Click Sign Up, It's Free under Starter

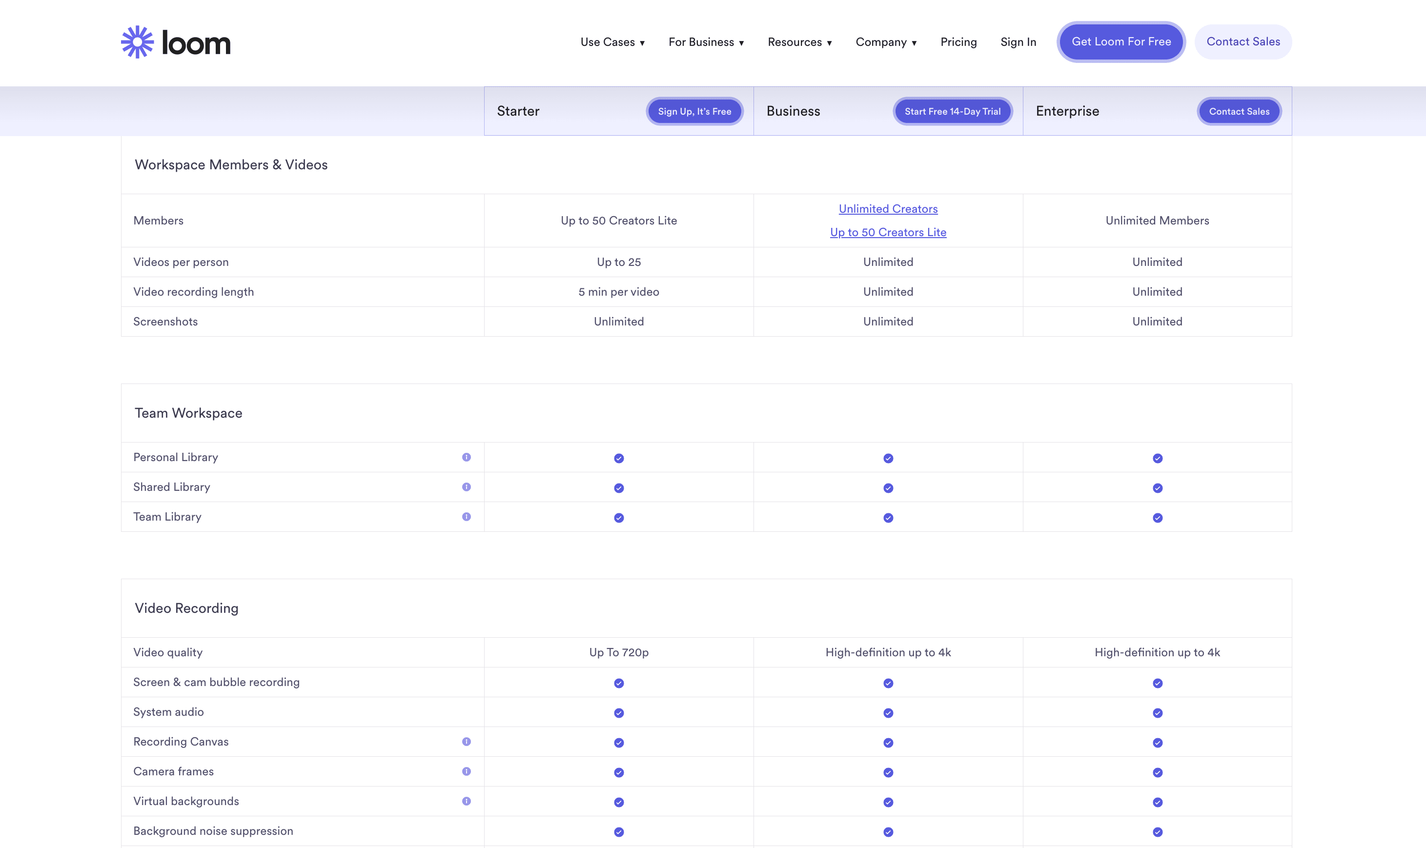click(694, 111)
